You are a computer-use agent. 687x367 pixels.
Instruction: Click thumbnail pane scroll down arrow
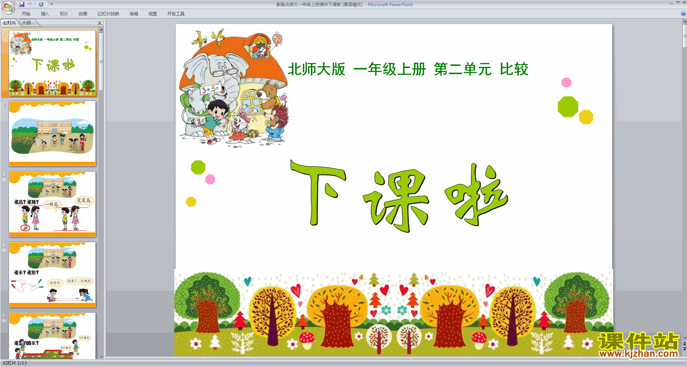[x=101, y=357]
